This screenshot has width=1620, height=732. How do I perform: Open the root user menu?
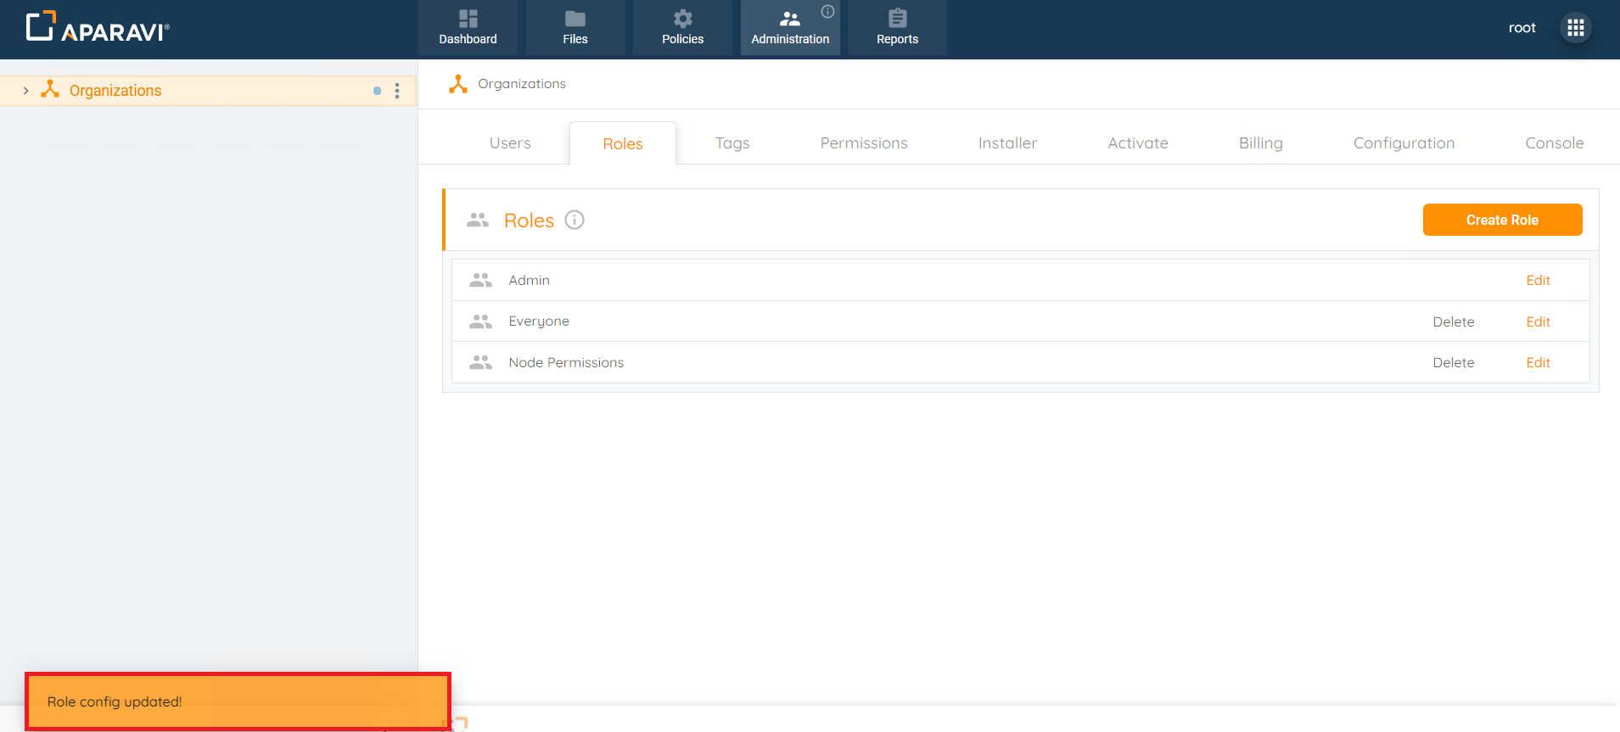[x=1522, y=28]
